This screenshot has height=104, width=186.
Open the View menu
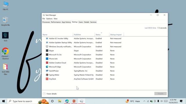click(x=56, y=18)
